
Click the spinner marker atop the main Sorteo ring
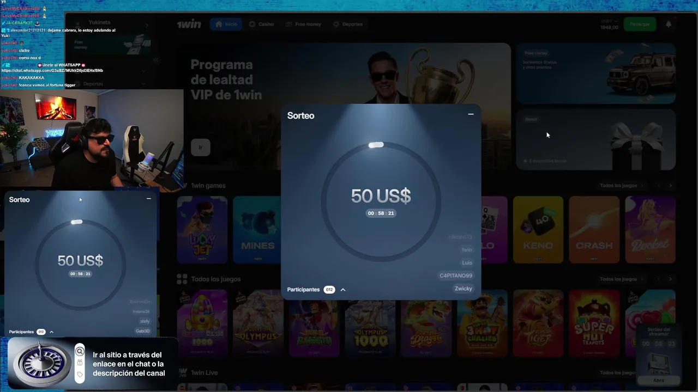376,145
